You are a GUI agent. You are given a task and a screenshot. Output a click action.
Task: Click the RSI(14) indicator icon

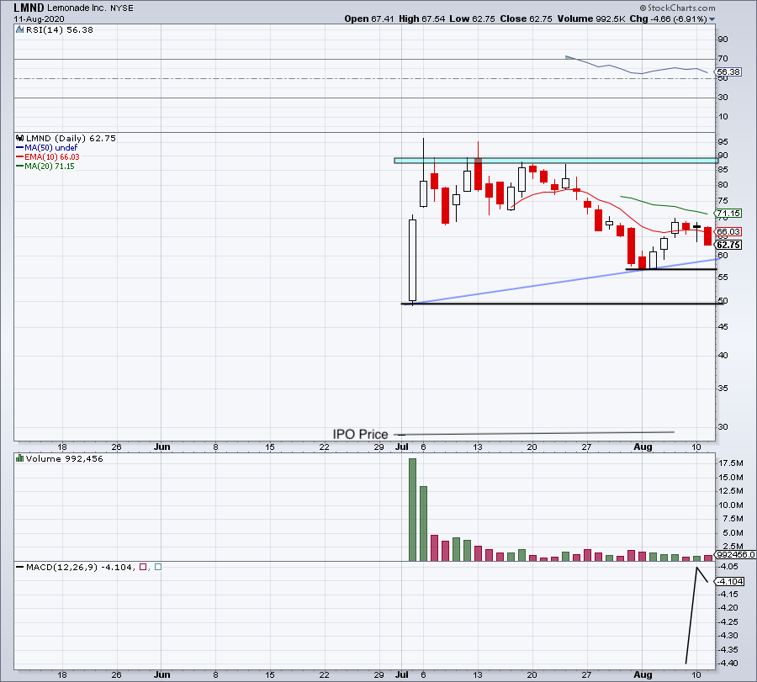click(x=20, y=30)
